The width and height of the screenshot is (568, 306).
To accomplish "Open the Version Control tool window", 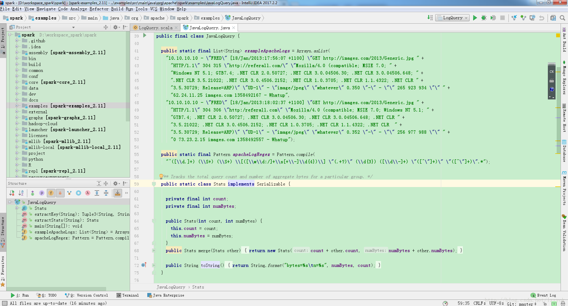I will pos(87,295).
